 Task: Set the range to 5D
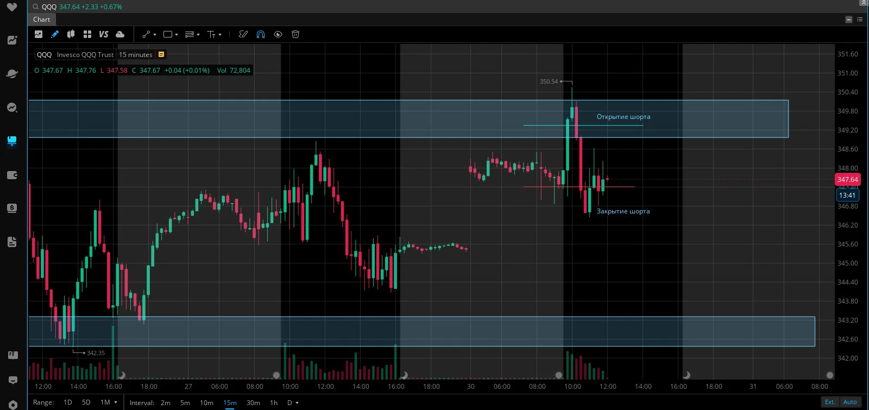click(x=86, y=402)
